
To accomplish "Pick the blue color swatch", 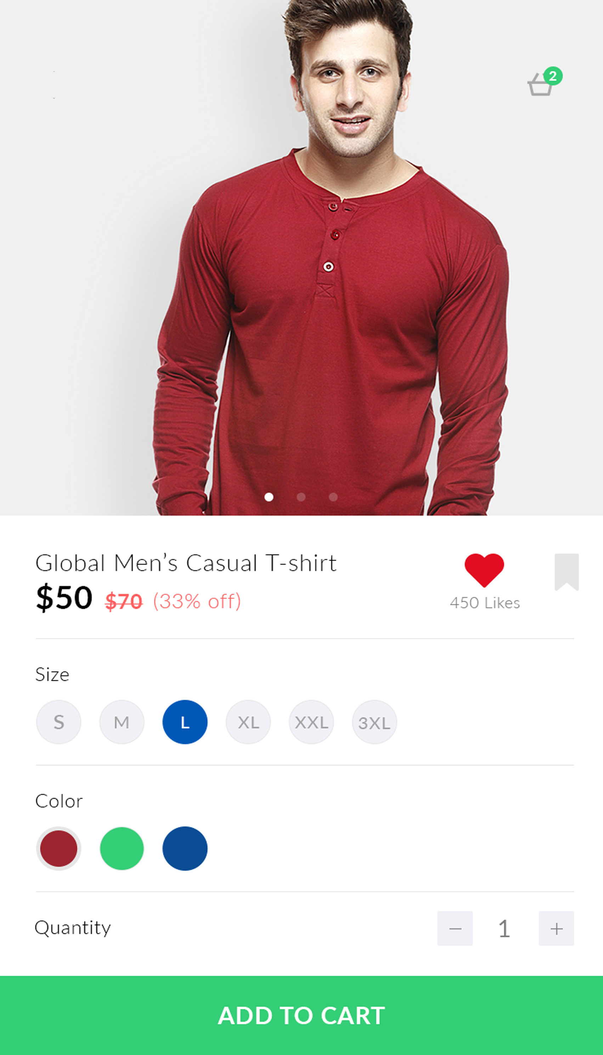I will pos(185,848).
